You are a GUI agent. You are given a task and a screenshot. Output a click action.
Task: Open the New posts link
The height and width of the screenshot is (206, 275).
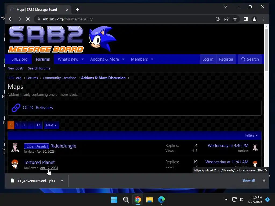[x=15, y=68]
